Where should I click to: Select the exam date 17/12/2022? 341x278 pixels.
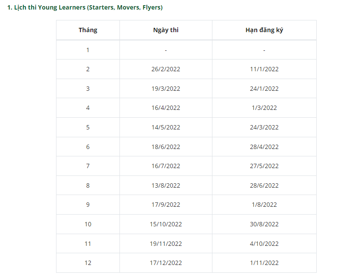point(166,263)
